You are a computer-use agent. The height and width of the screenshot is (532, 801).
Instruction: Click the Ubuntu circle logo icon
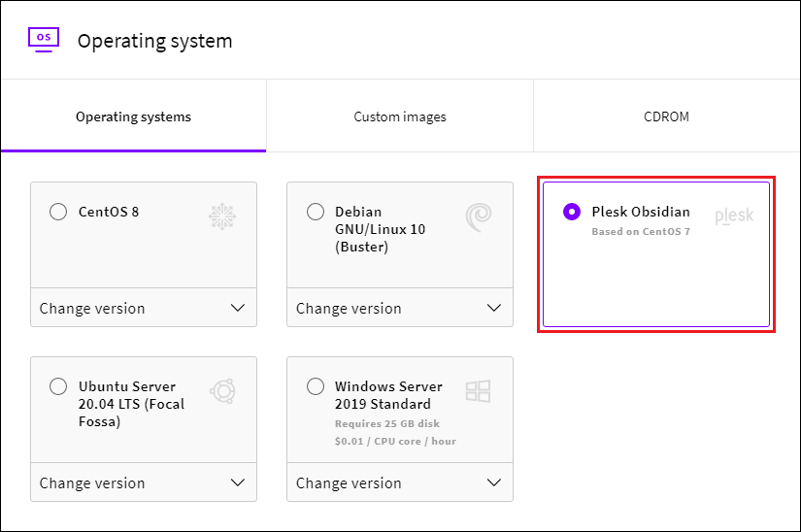(222, 391)
